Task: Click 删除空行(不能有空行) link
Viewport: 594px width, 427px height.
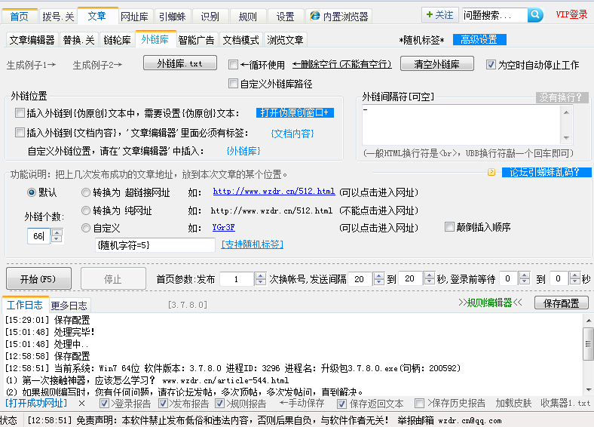Action: [x=342, y=64]
